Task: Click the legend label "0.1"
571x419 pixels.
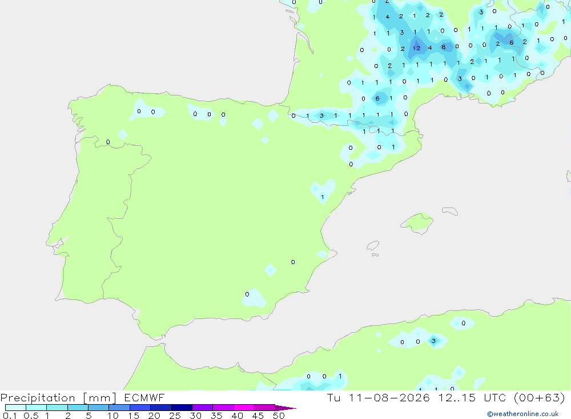Action: click(x=10, y=416)
